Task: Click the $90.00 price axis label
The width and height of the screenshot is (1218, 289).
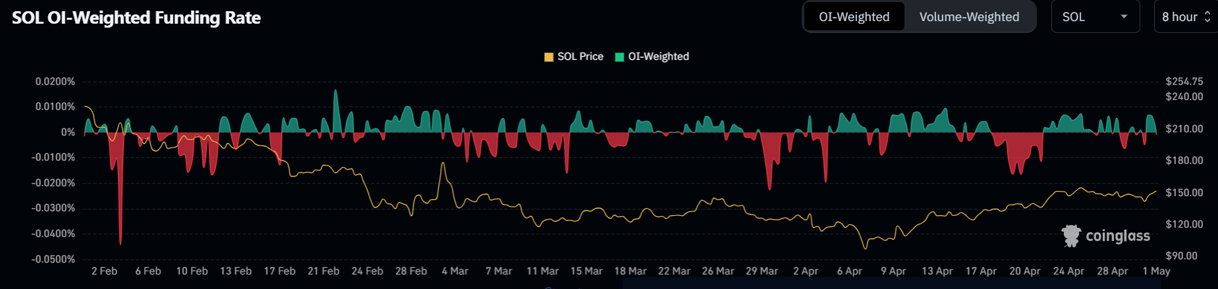Action: tap(1181, 256)
